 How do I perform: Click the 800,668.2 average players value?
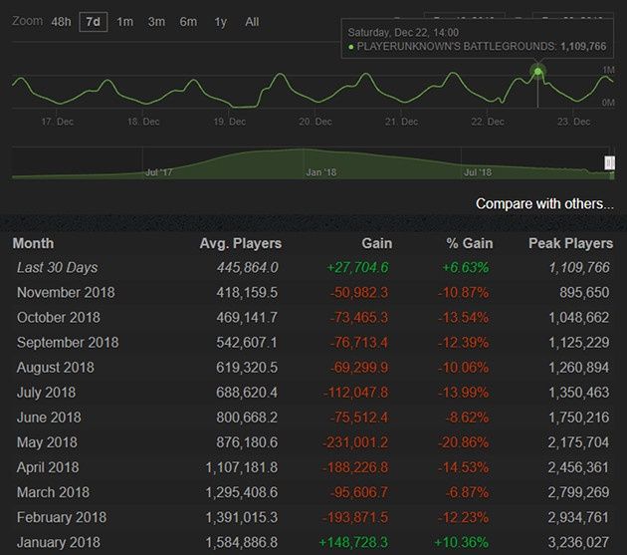(x=247, y=417)
